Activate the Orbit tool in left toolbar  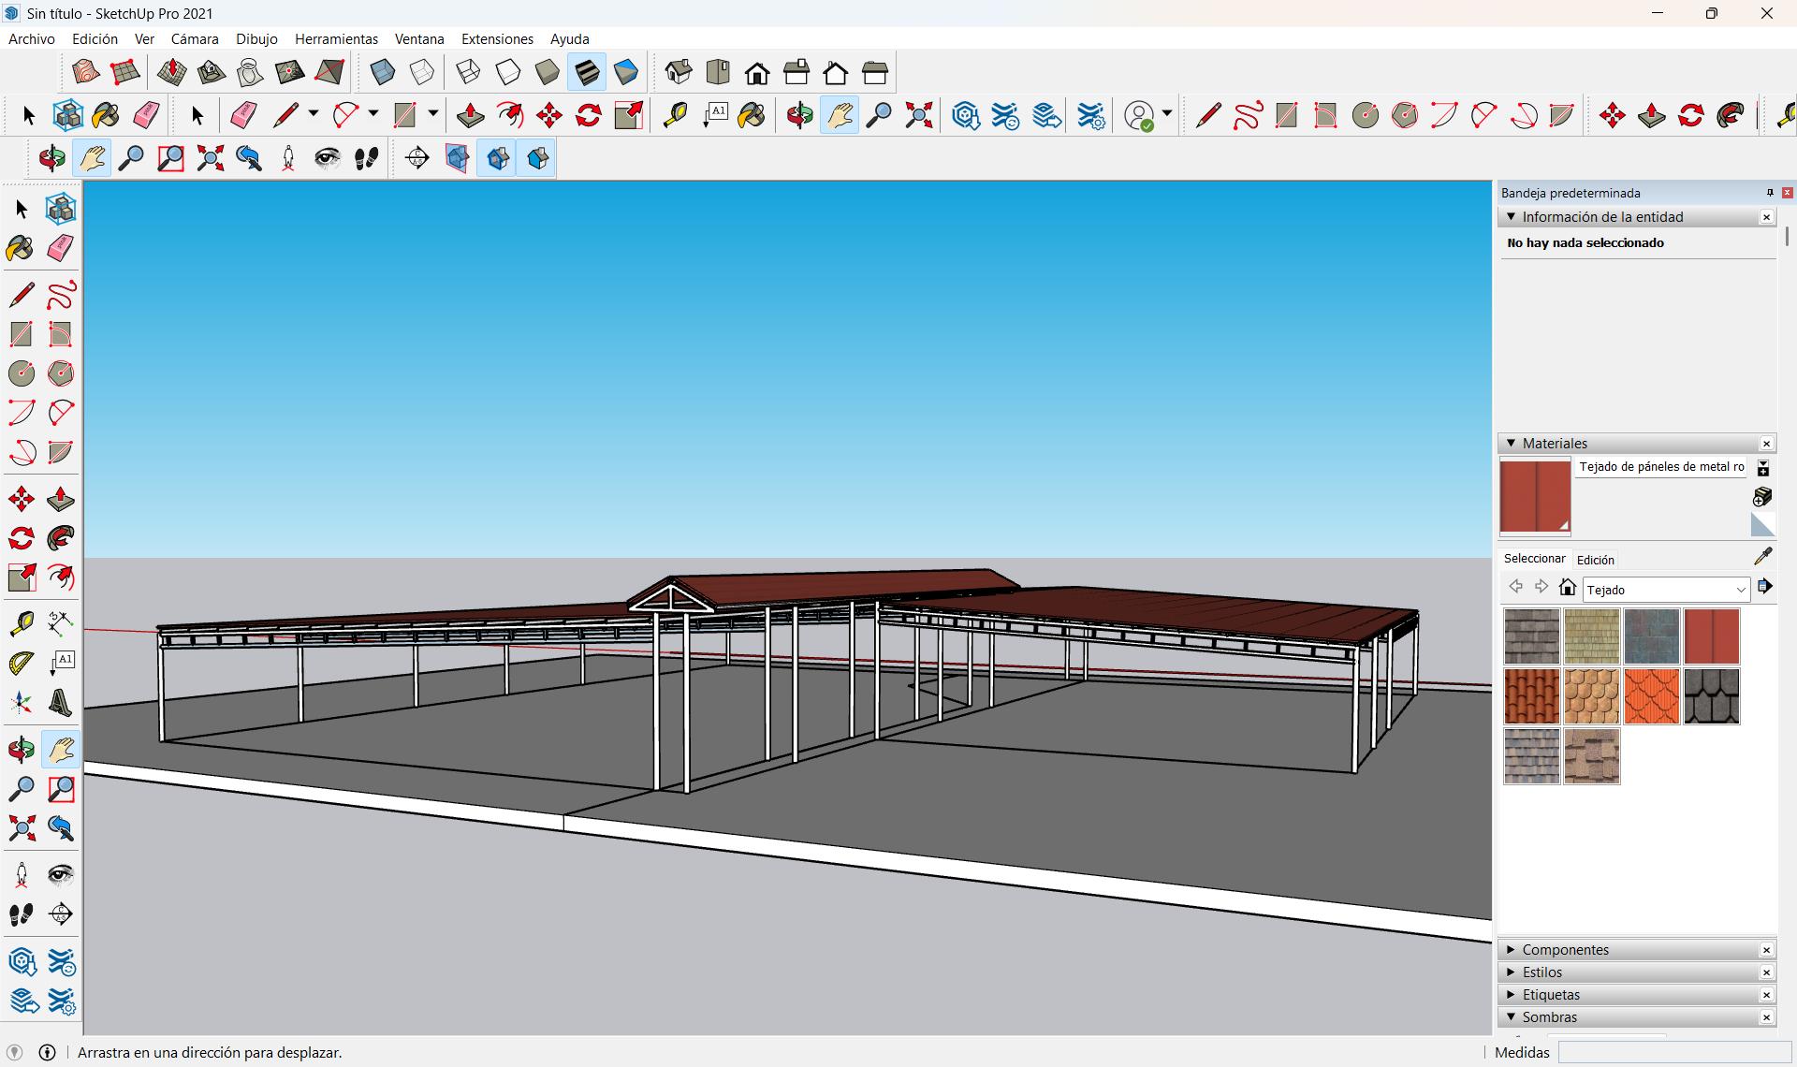tap(21, 749)
